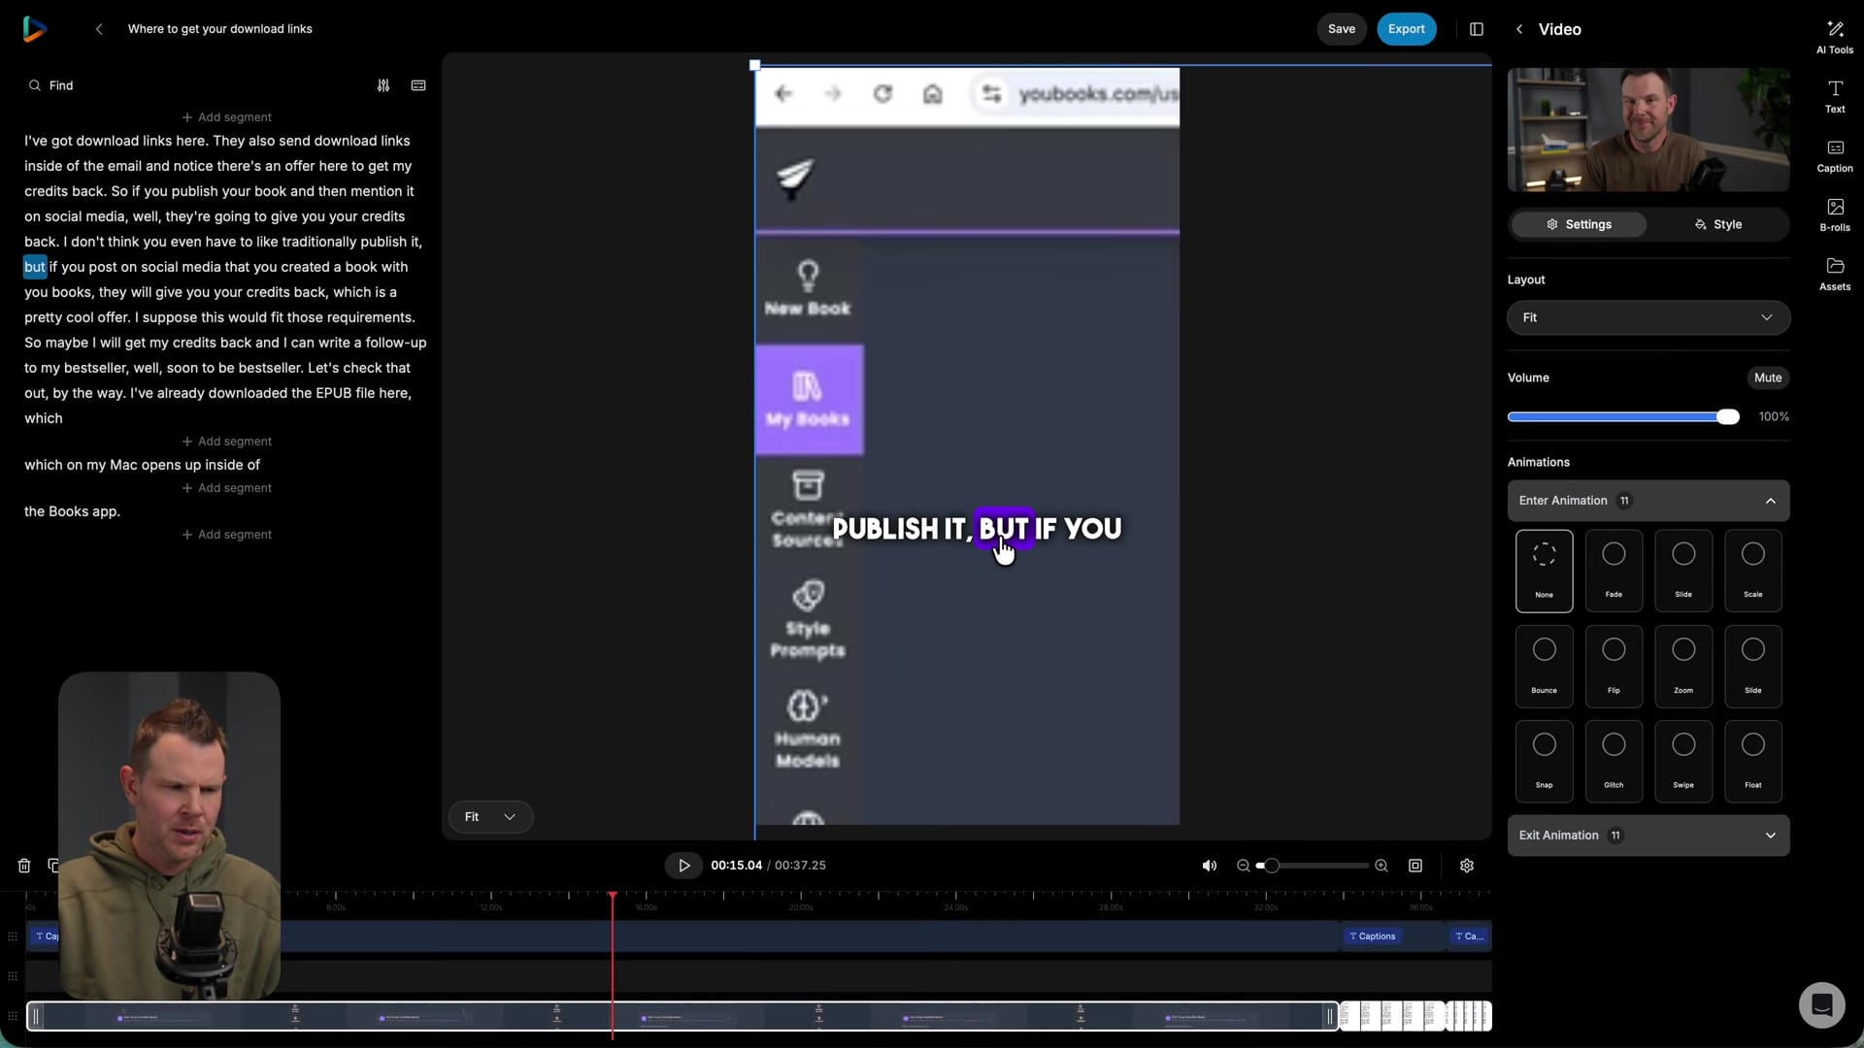This screenshot has height=1048, width=1864.
Task: Open the canvas Fit zoom dropdown
Action: (490, 817)
